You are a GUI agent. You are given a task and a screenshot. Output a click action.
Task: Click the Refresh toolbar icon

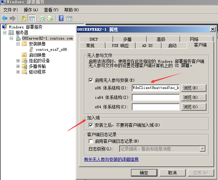click(x=42, y=18)
